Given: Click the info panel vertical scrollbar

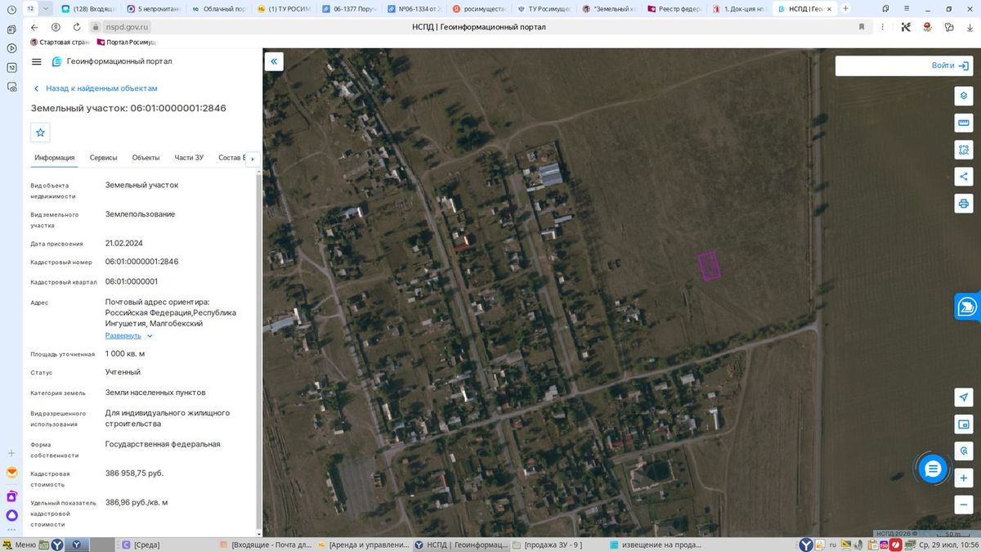Looking at the screenshot, I should (259, 352).
